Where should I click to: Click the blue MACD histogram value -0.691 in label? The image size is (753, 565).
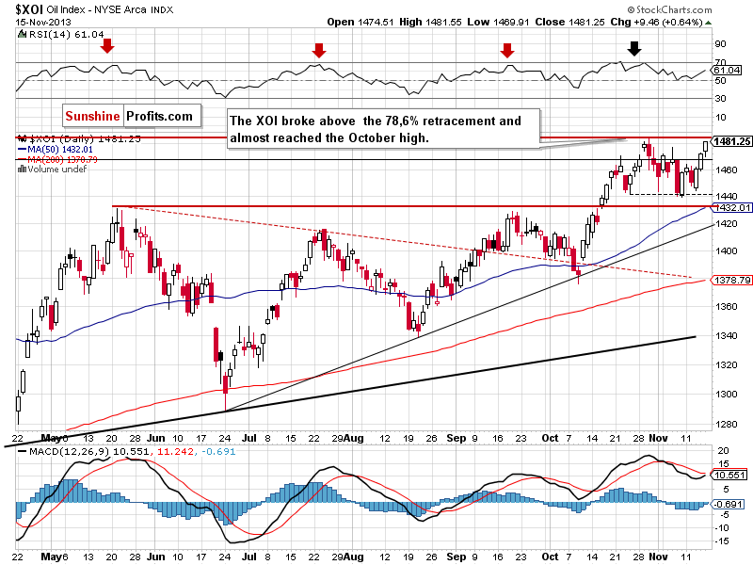pos(218,452)
